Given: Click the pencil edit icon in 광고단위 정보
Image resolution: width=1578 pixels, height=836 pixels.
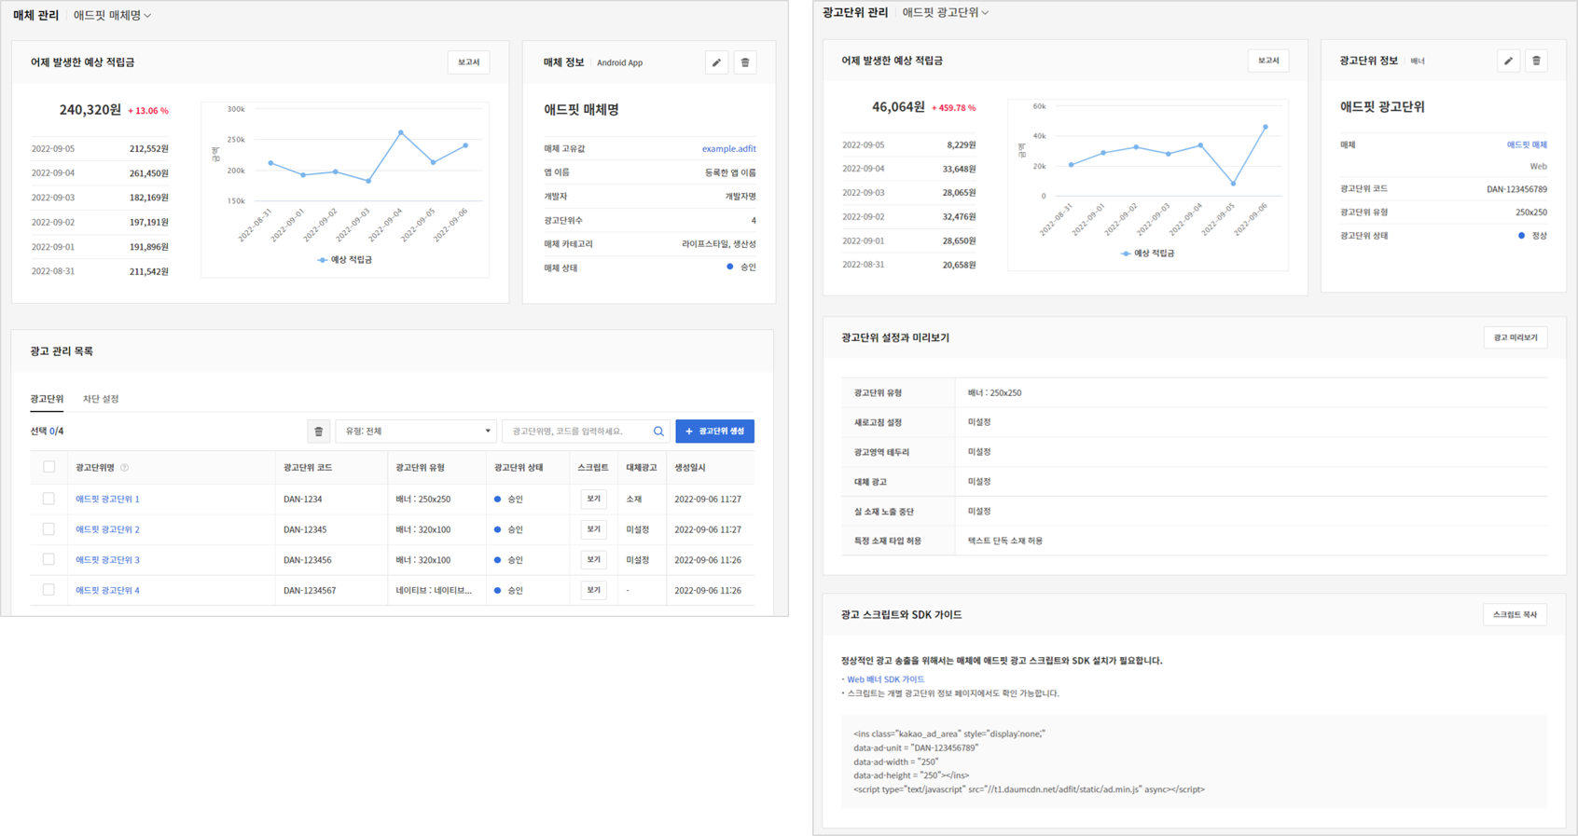Looking at the screenshot, I should pyautogui.click(x=1508, y=61).
